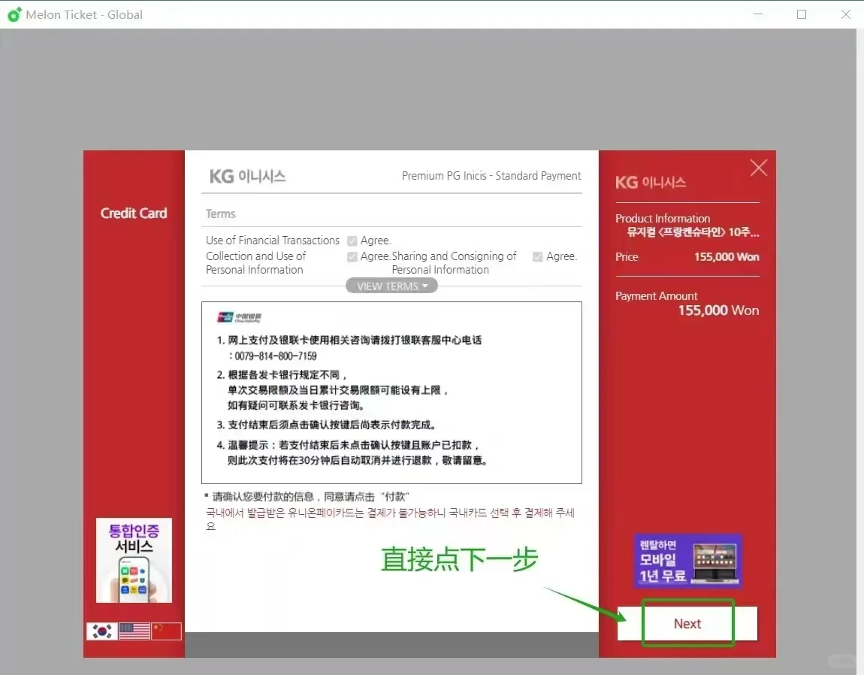
Task: Click the KG 이니시스 logo on payment sidebar
Action: [651, 181]
